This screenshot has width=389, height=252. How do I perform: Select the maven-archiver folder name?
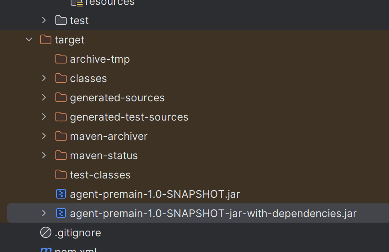pyautogui.click(x=108, y=136)
